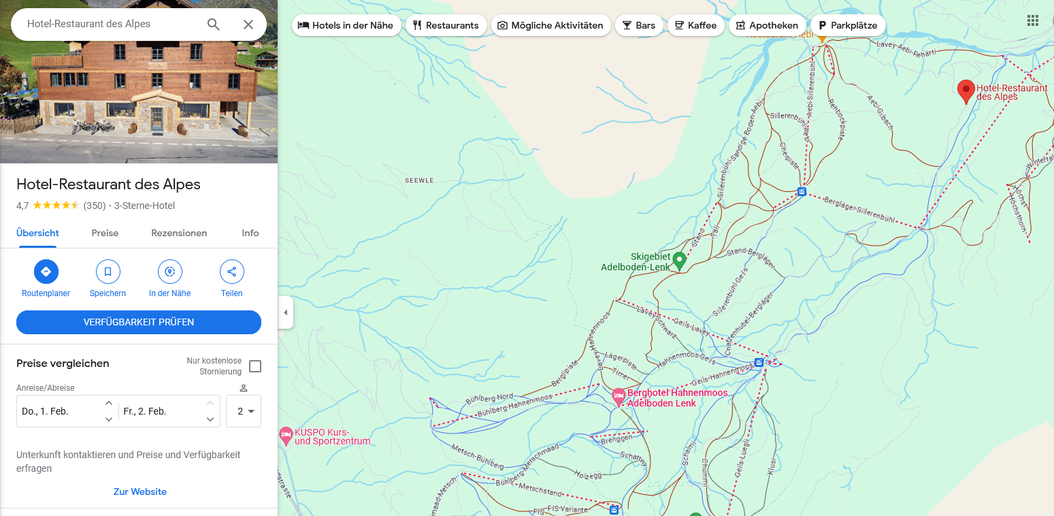The image size is (1054, 516).
Task: Open the Google apps grid icon
Action: (x=1033, y=20)
